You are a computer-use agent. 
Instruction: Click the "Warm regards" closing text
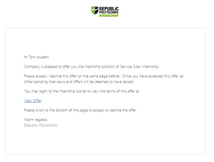[36, 120]
